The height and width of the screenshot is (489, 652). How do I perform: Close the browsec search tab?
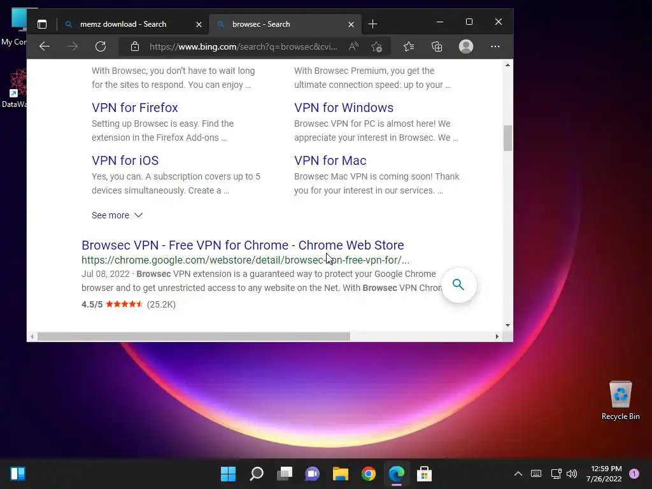coord(351,25)
